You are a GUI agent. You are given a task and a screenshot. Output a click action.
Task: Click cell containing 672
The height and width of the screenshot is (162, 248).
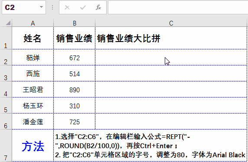coord(74,57)
